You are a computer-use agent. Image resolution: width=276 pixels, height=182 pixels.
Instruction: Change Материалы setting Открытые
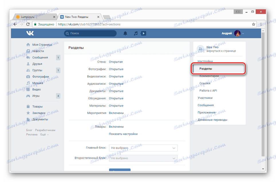116,106
